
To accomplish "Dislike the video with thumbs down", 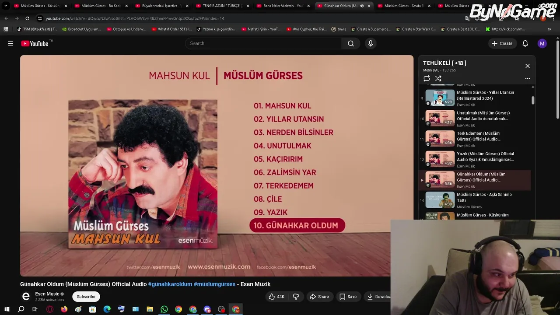I will (x=296, y=297).
